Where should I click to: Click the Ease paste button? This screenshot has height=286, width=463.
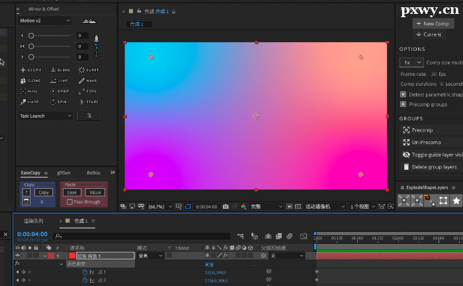[71, 192]
